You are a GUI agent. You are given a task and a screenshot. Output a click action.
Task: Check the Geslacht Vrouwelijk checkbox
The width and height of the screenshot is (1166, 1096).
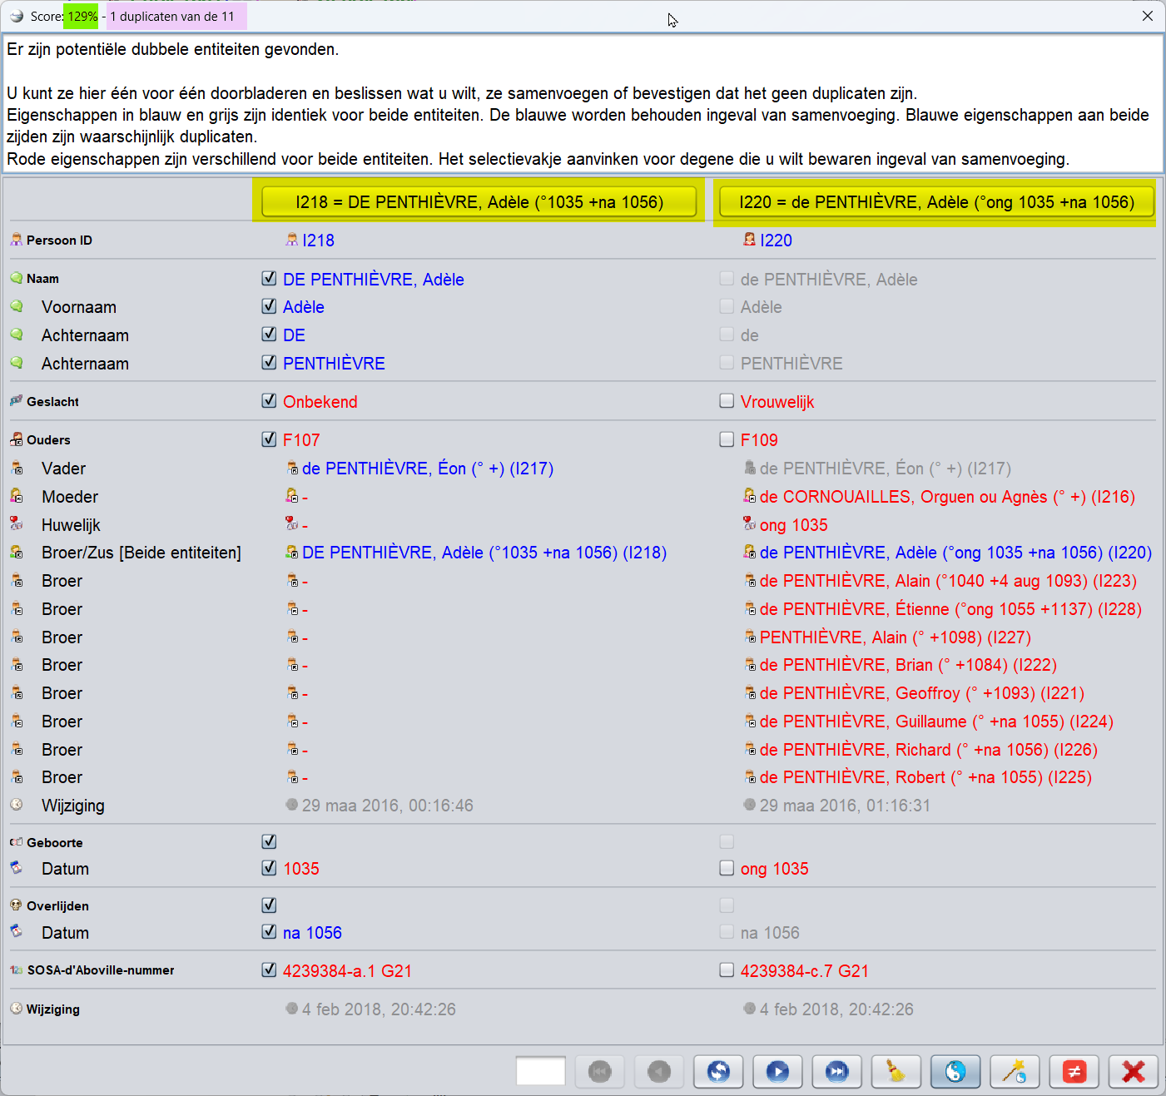click(727, 400)
